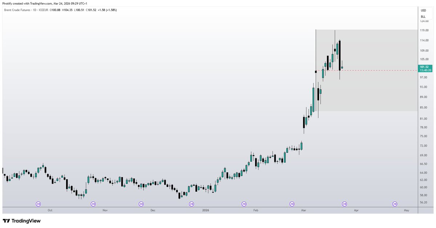Click the Dec label on the time axis
Screen dimensions: 436x228
pos(153,210)
